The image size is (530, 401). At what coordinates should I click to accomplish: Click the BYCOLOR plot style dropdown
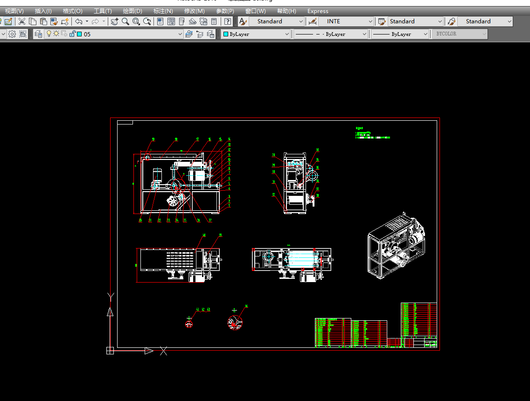tap(460, 34)
